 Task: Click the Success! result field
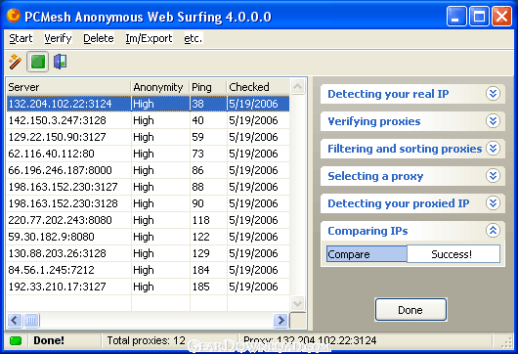click(x=453, y=254)
